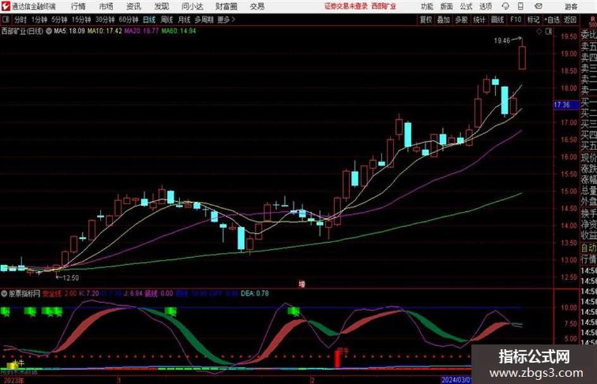Expand the 更多 period options
The image size is (597, 384).
click(226, 20)
